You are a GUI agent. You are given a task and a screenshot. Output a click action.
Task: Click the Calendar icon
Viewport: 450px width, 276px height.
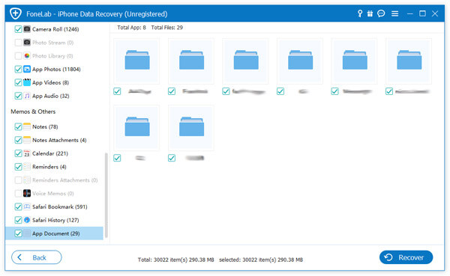pos(27,153)
